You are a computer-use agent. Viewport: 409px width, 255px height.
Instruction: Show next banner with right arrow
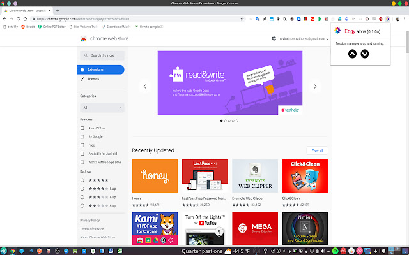point(315,87)
